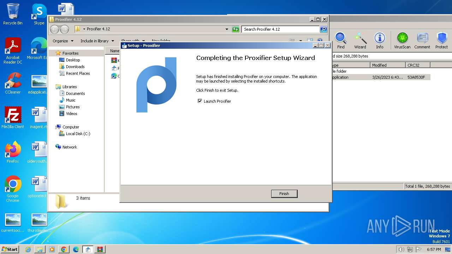
Task: Select Favorites in the navigation pane
Action: [70, 53]
